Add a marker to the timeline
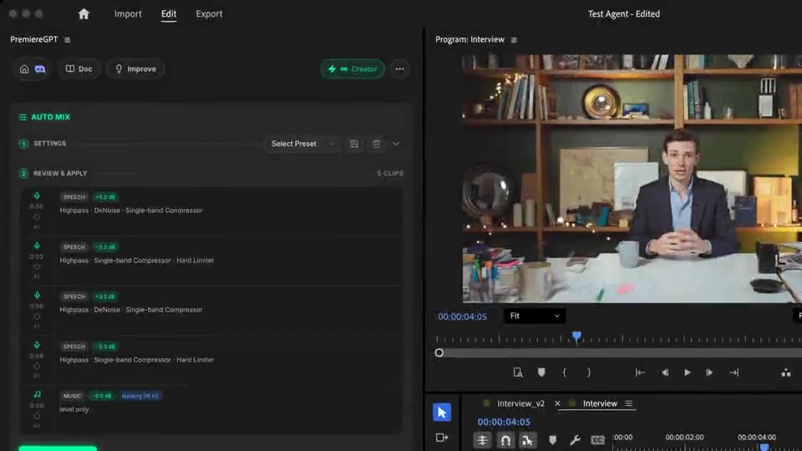The image size is (802, 451). 552,440
